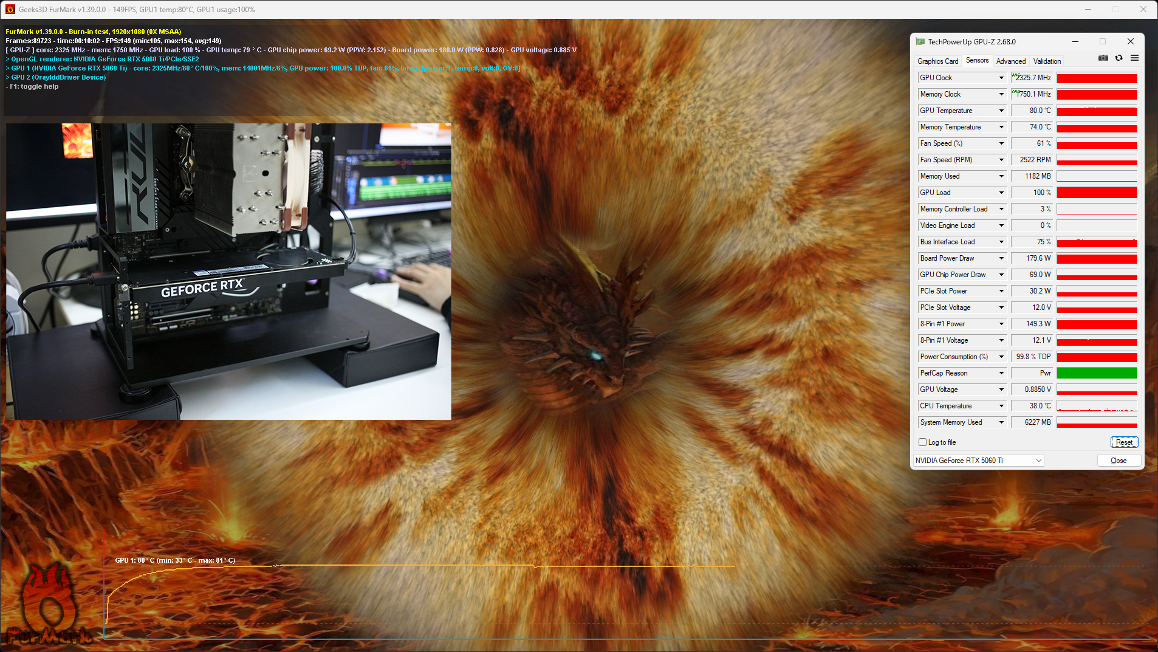Open the Validation tab
This screenshot has width=1158, height=652.
click(1047, 61)
